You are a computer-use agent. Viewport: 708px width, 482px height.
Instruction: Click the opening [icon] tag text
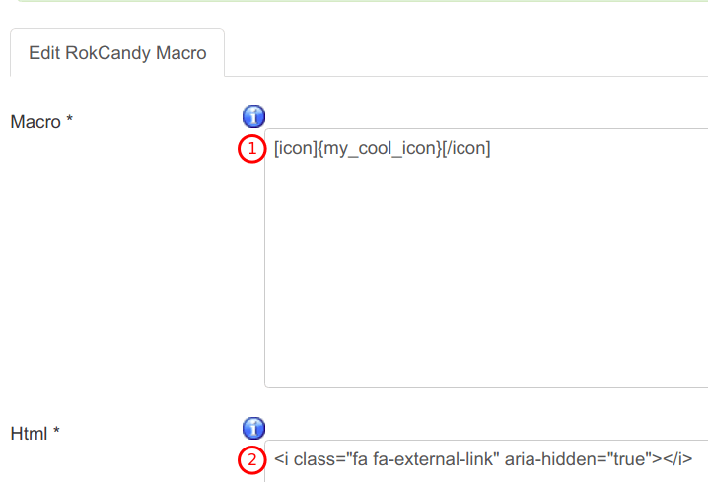tap(296, 149)
